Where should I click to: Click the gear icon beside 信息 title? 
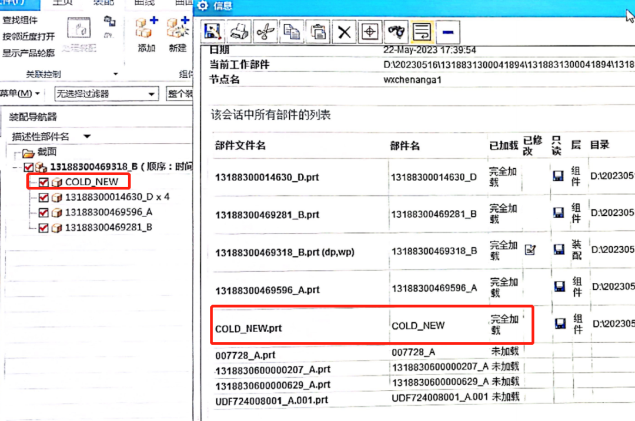click(202, 6)
